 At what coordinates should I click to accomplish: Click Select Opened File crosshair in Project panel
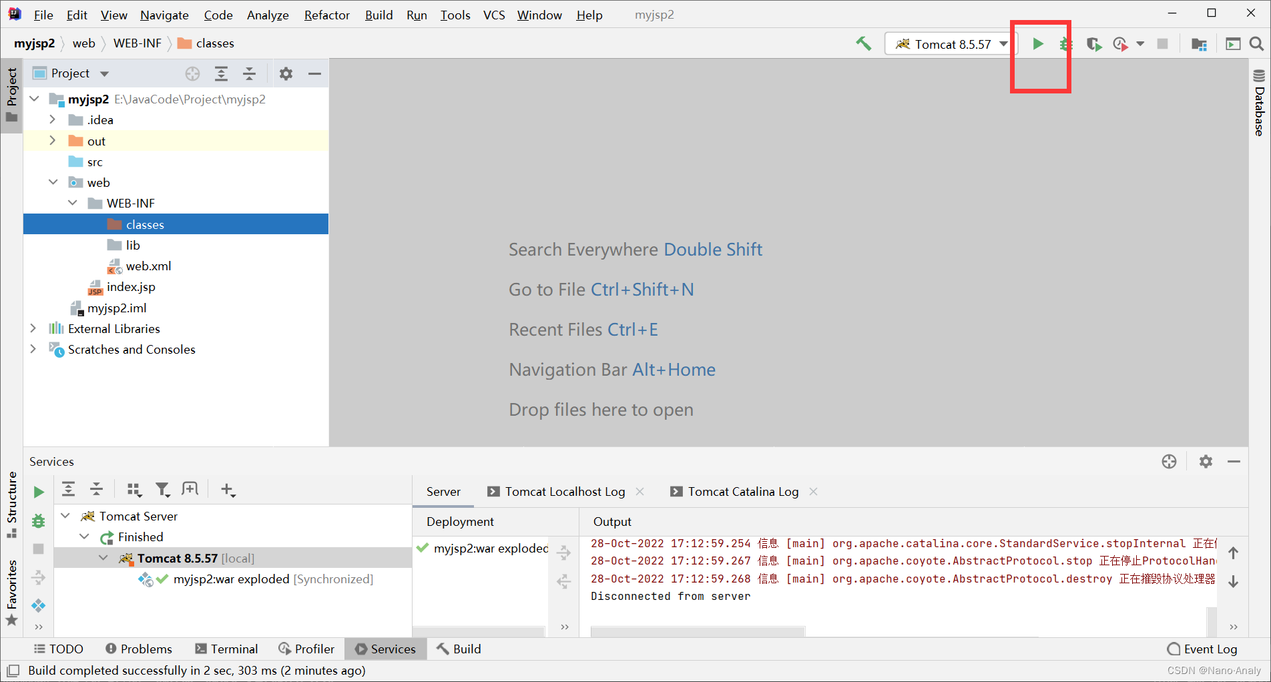(x=192, y=73)
